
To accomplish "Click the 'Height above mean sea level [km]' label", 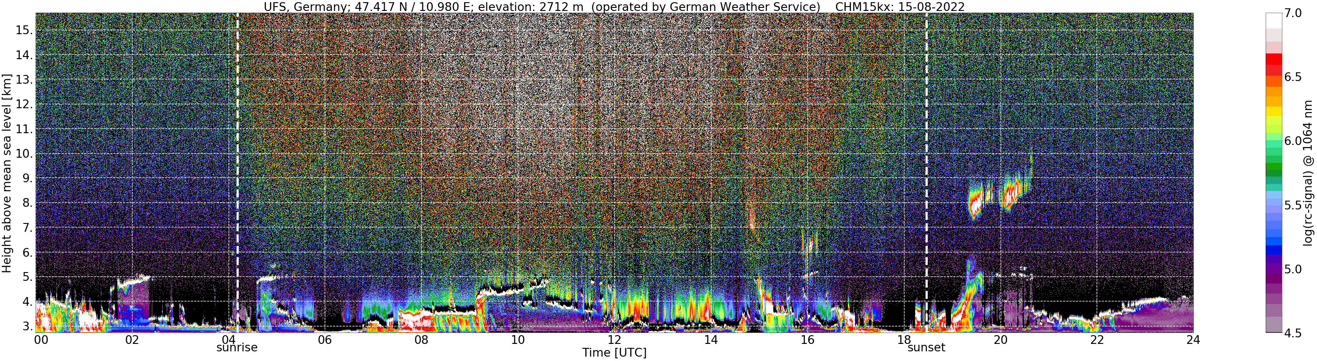I will 7,173.
